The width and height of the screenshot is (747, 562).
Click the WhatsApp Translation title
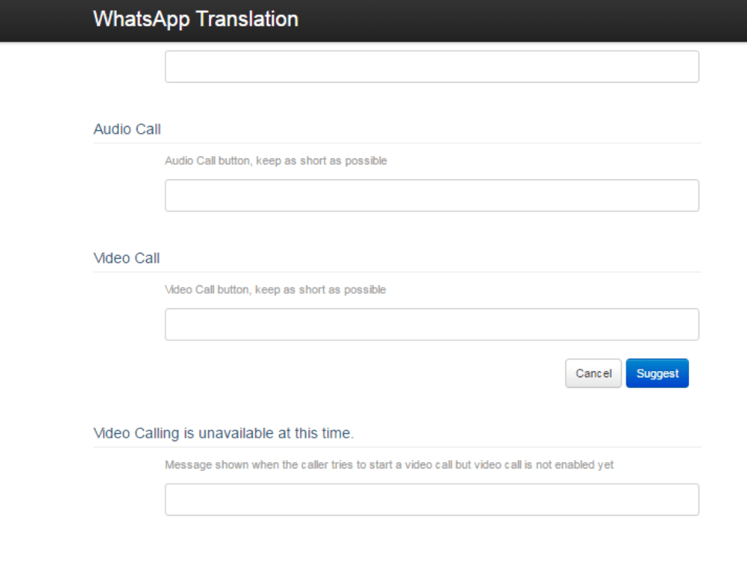(x=195, y=19)
